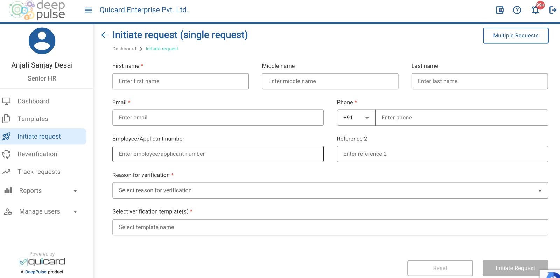Screen dimensions: 560x278
Task: Click the logout icon
Action: click(x=553, y=10)
